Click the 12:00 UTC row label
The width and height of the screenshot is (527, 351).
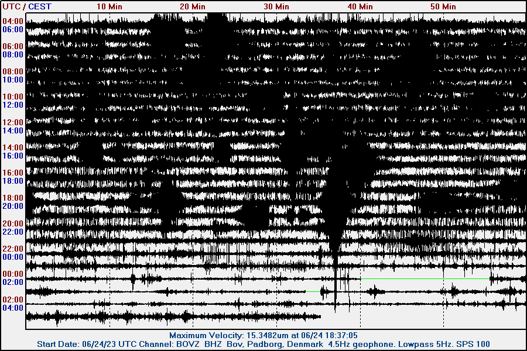(13, 122)
